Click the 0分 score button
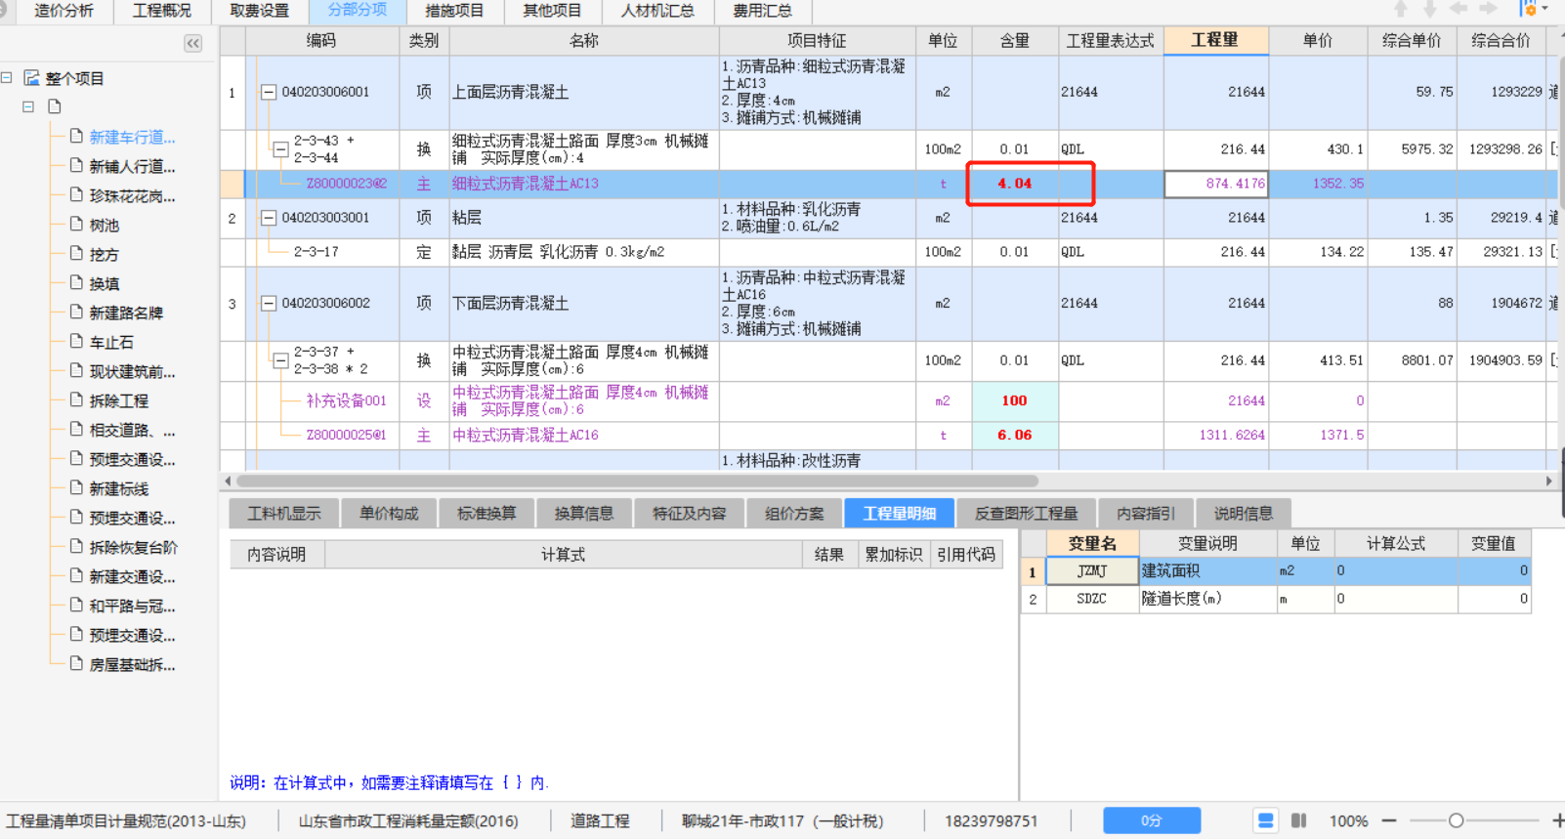This screenshot has height=839, width=1565. tap(1152, 820)
